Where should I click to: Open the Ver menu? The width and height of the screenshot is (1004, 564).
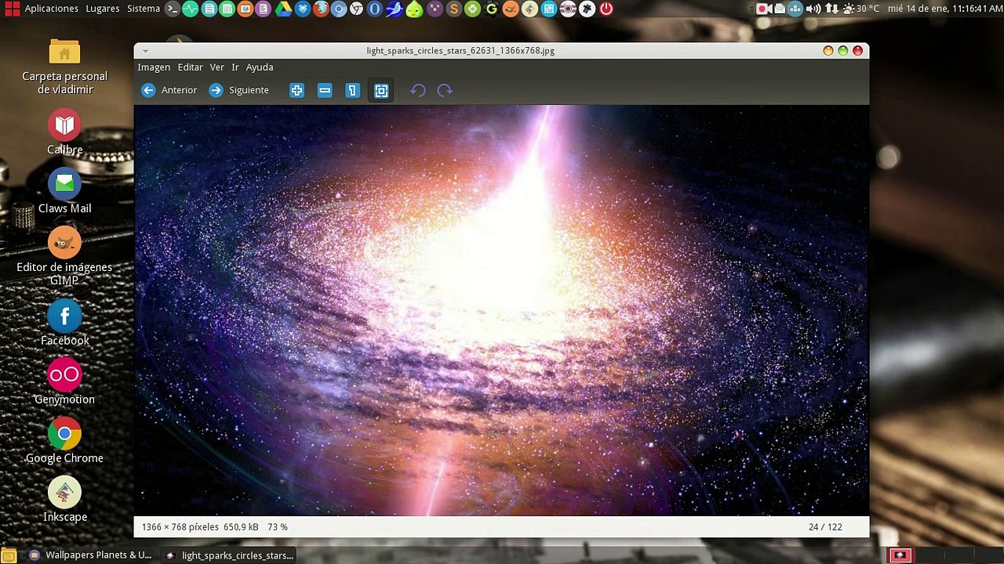[x=216, y=67]
